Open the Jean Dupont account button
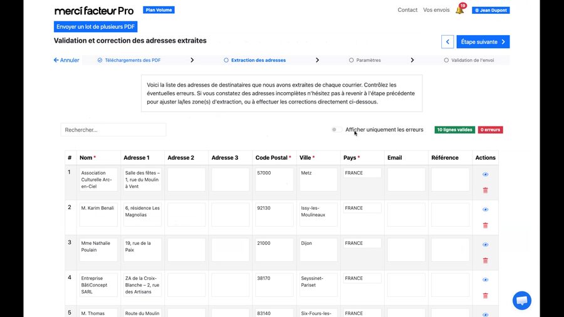 tap(491, 10)
